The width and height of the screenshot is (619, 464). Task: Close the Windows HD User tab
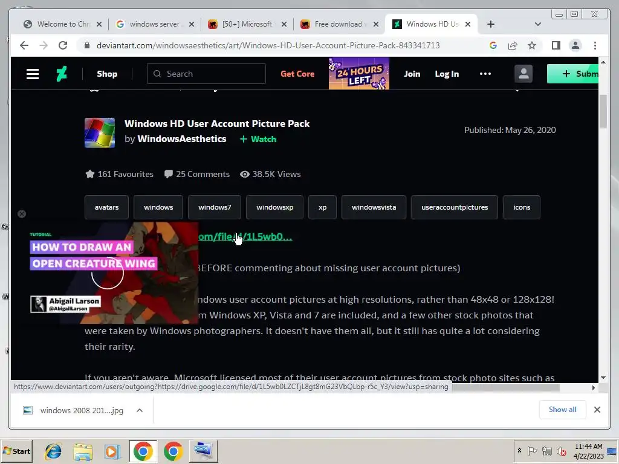(468, 24)
